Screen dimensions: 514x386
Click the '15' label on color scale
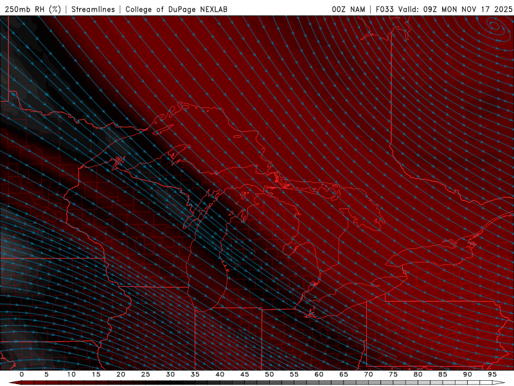(x=96, y=374)
